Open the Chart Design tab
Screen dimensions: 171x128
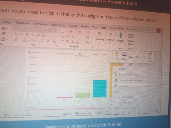(117, 28)
